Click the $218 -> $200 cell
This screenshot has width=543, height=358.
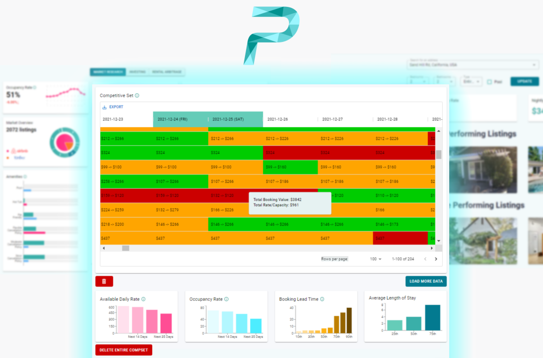click(127, 224)
